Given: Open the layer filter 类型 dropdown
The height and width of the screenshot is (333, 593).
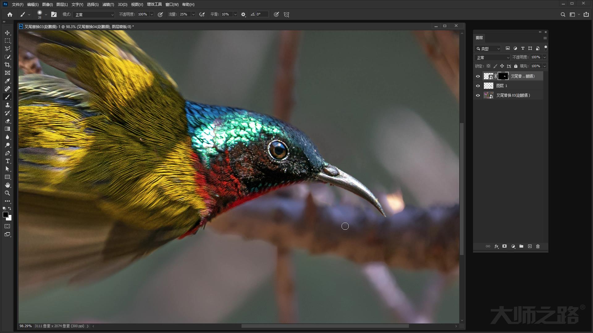Looking at the screenshot, I should pos(488,48).
